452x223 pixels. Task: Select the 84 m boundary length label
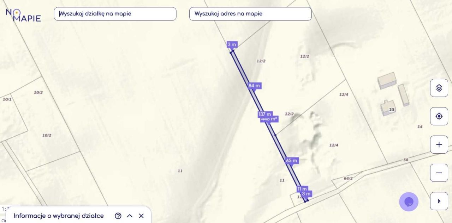pos(254,86)
